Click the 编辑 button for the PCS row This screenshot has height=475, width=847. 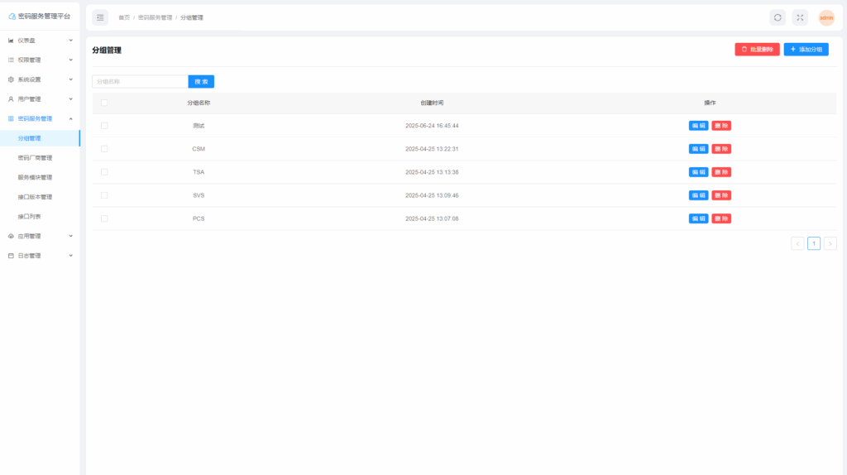[698, 218]
